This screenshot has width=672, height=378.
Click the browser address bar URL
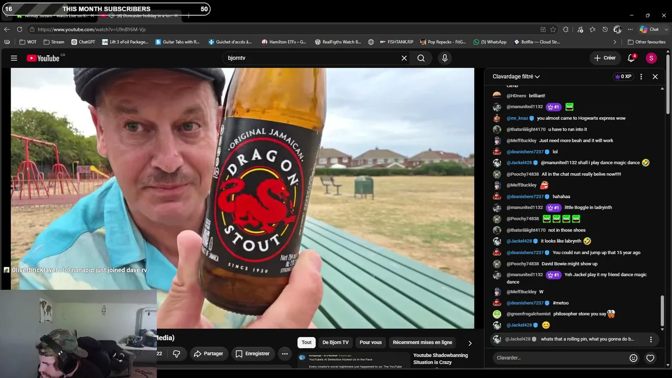tap(92, 29)
